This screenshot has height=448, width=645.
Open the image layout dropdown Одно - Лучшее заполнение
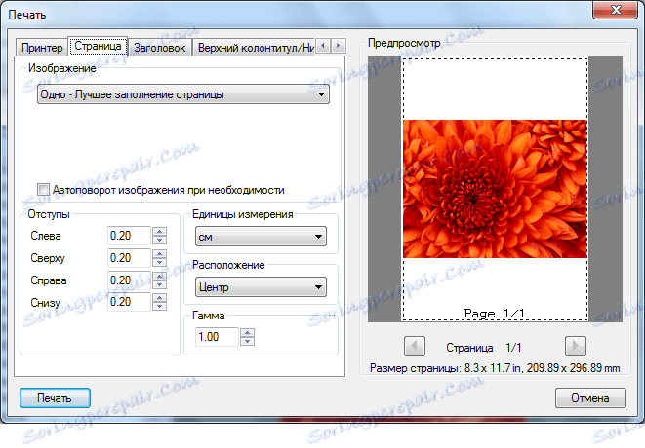183,94
